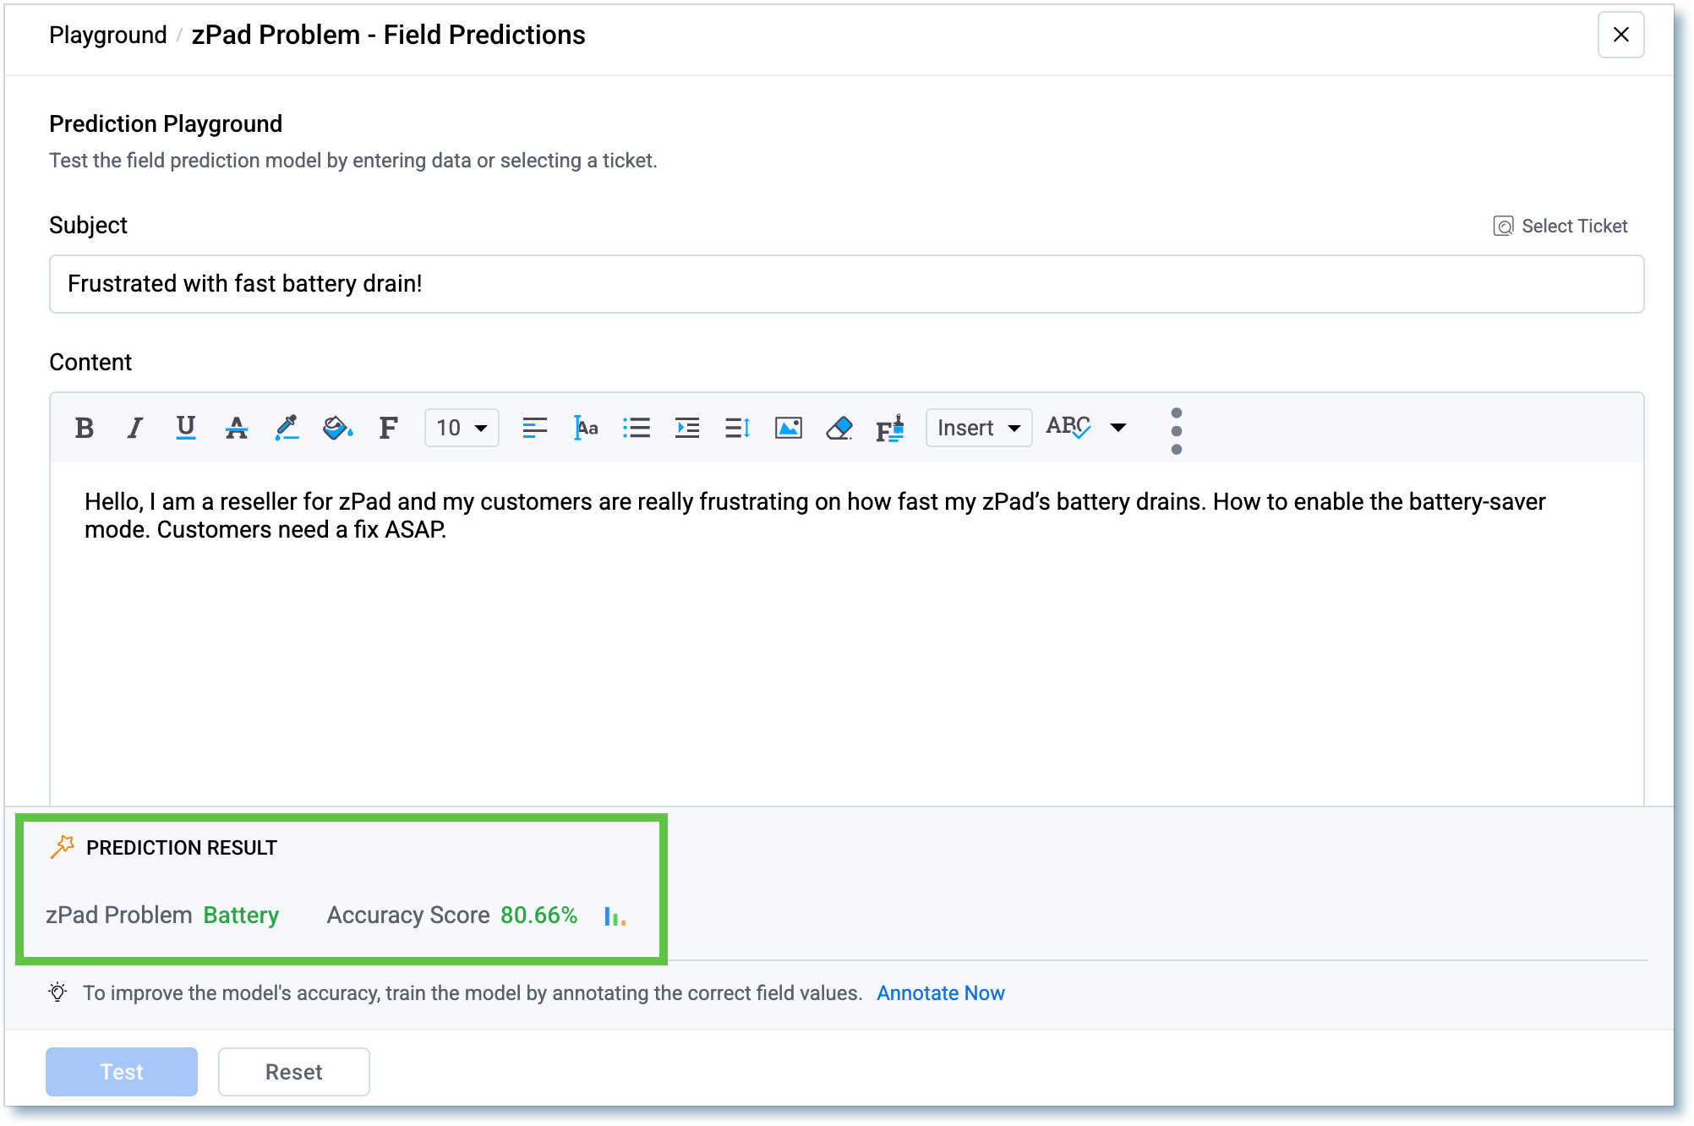Toggle Bold formatting in editor toolbar
The height and width of the screenshot is (1126, 1694).
85,428
